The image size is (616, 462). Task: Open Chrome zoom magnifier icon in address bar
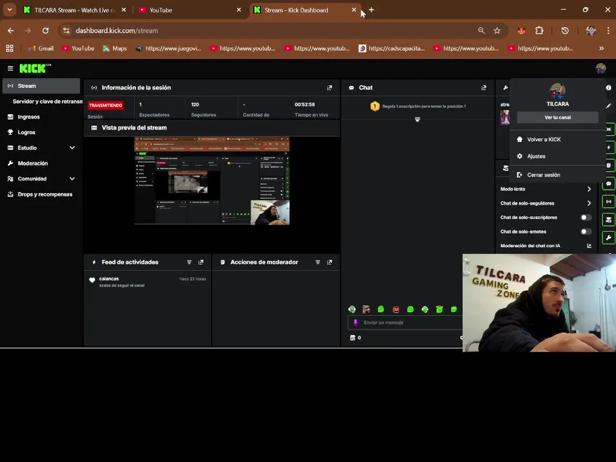[481, 31]
